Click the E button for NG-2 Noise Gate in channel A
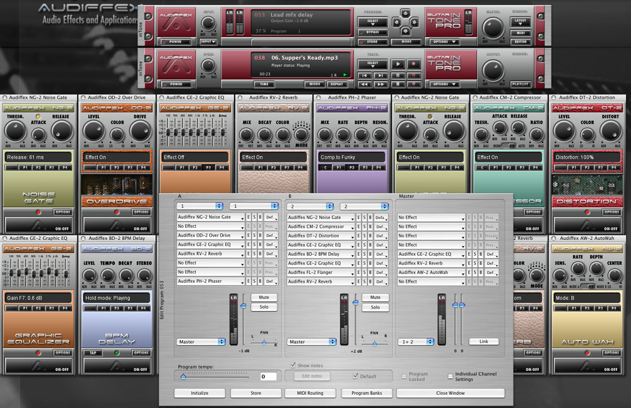631x408 pixels. [x=249, y=217]
